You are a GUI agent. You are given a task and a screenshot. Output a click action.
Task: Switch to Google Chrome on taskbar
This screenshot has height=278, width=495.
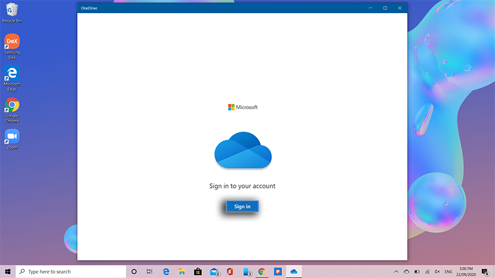262,271
